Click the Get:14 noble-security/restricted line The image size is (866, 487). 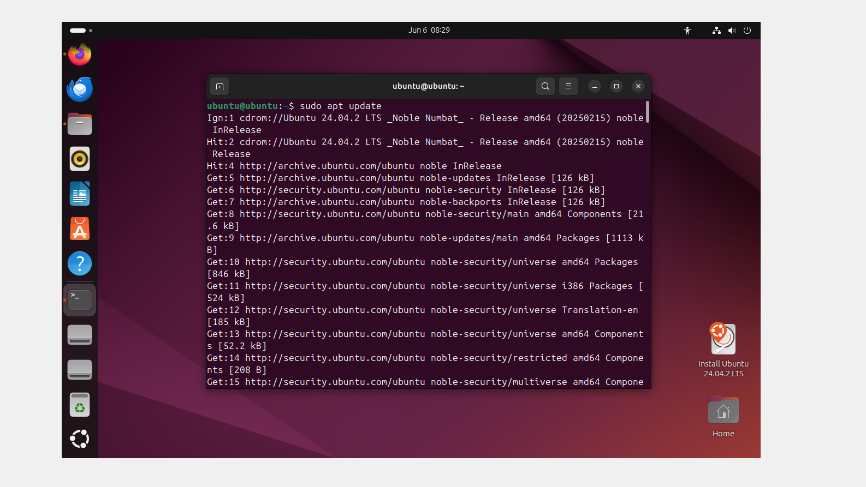tap(425, 364)
